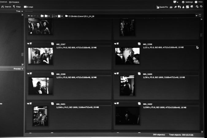Click the info icon beside IMG_3397

[x=52, y=44]
